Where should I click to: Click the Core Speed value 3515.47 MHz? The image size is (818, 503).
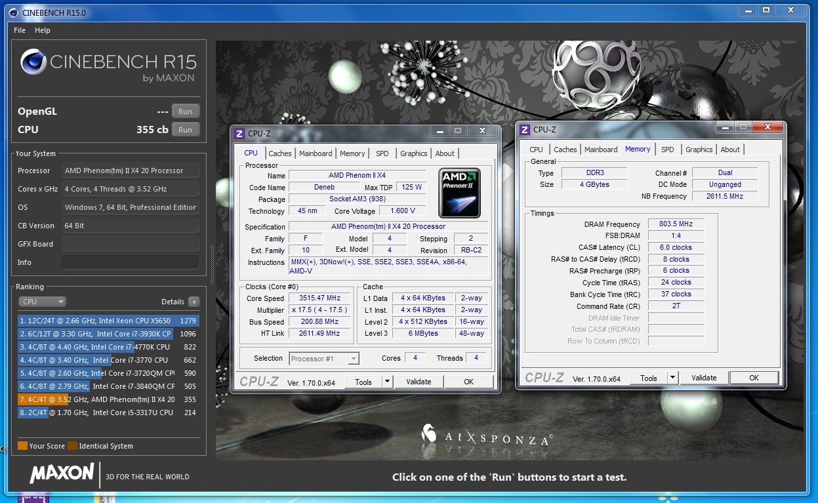coord(319,298)
